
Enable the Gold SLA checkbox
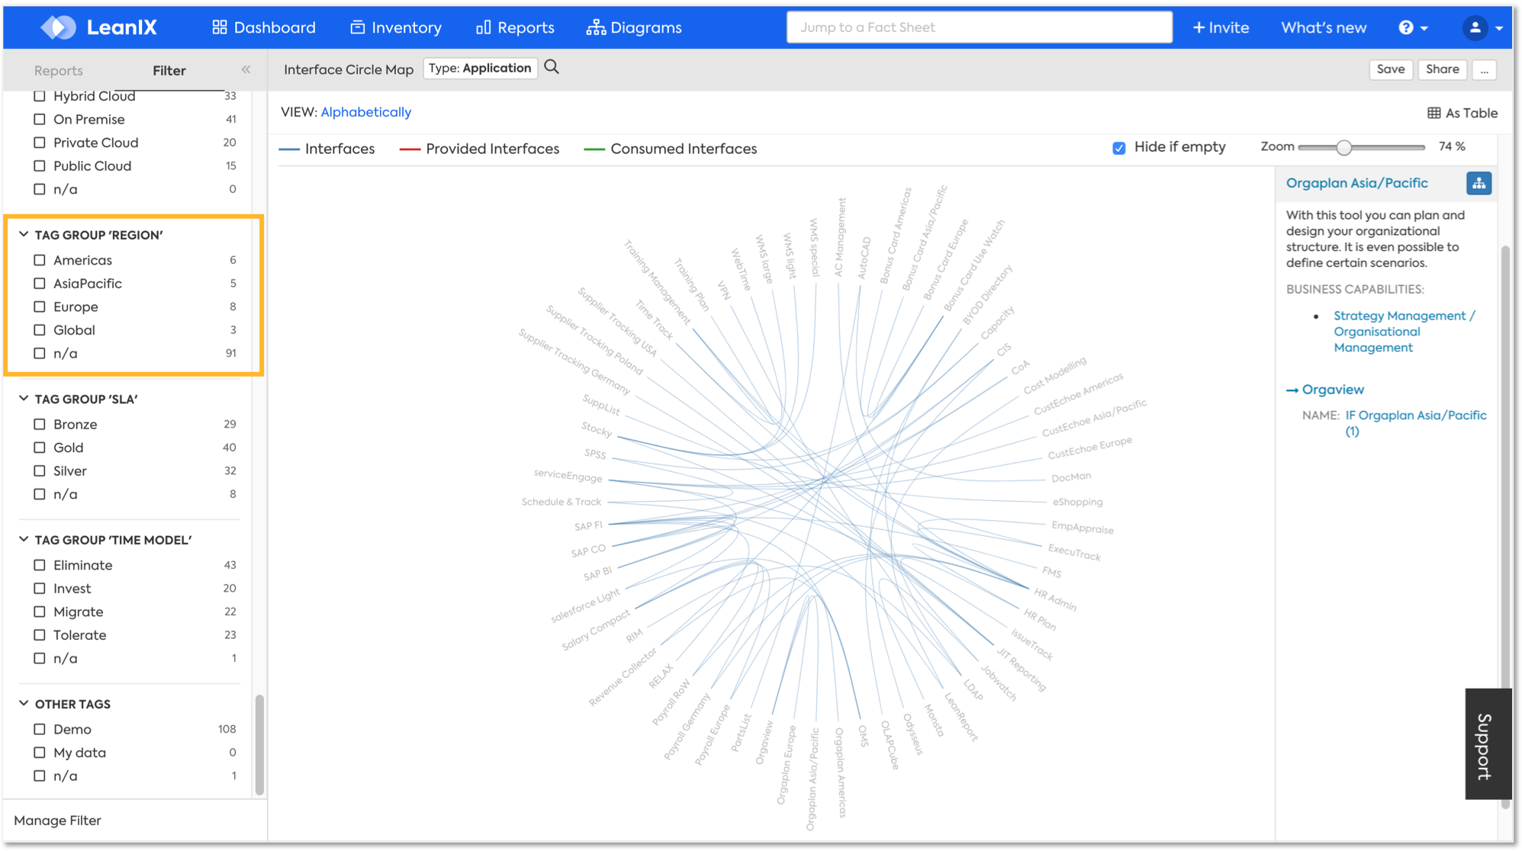pos(40,448)
